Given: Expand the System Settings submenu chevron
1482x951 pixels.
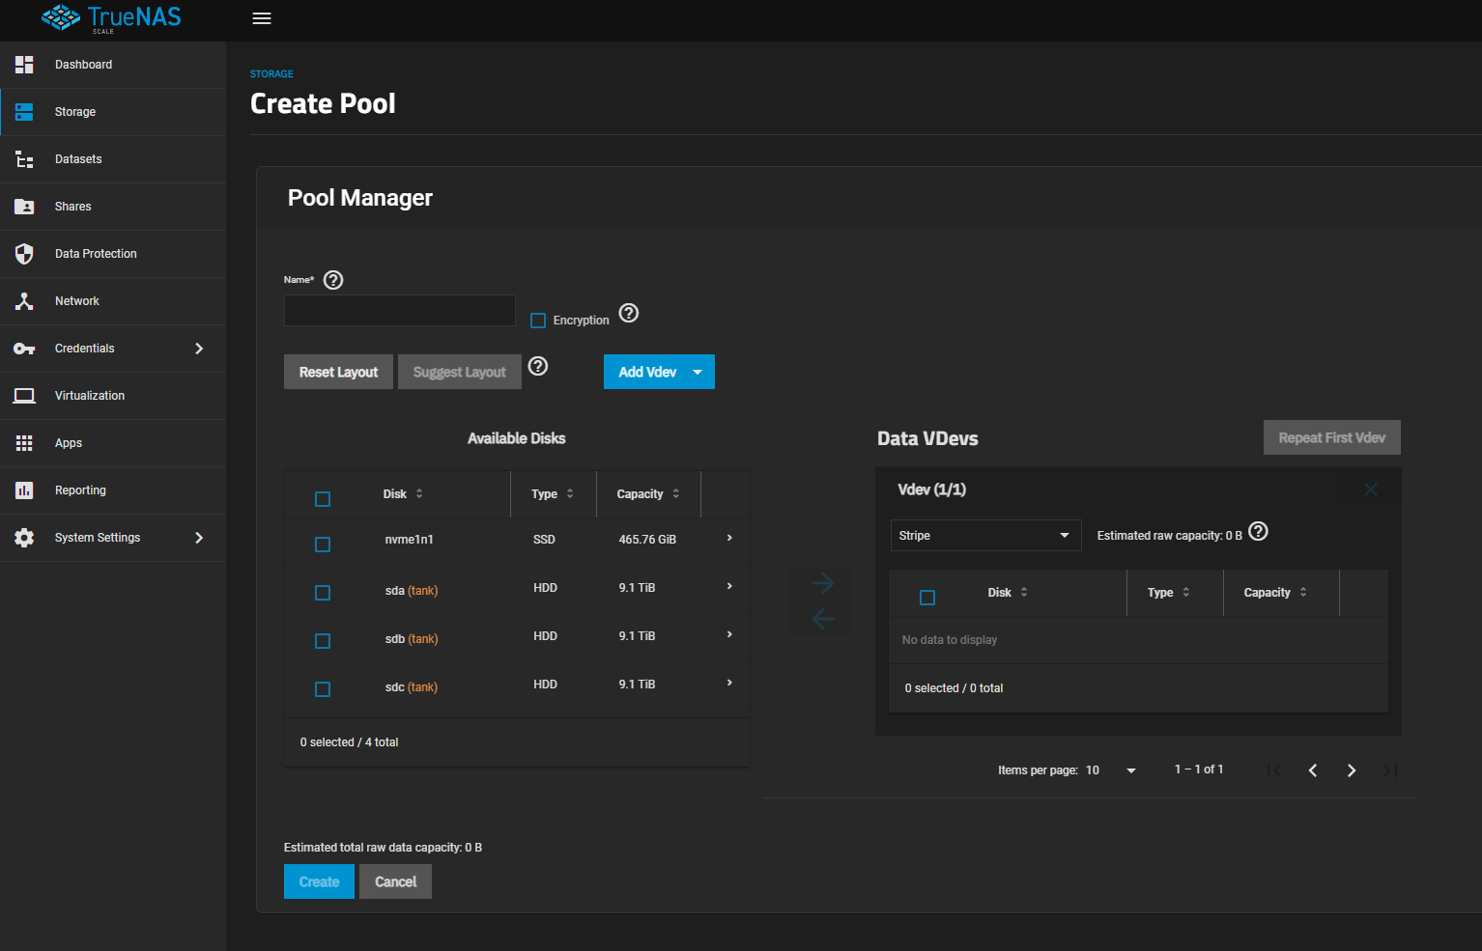Looking at the screenshot, I should (199, 538).
